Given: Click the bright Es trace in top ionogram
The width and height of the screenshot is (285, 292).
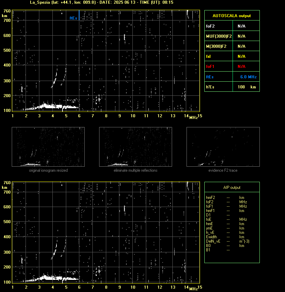Looking at the screenshot, I should (x=51, y=107).
